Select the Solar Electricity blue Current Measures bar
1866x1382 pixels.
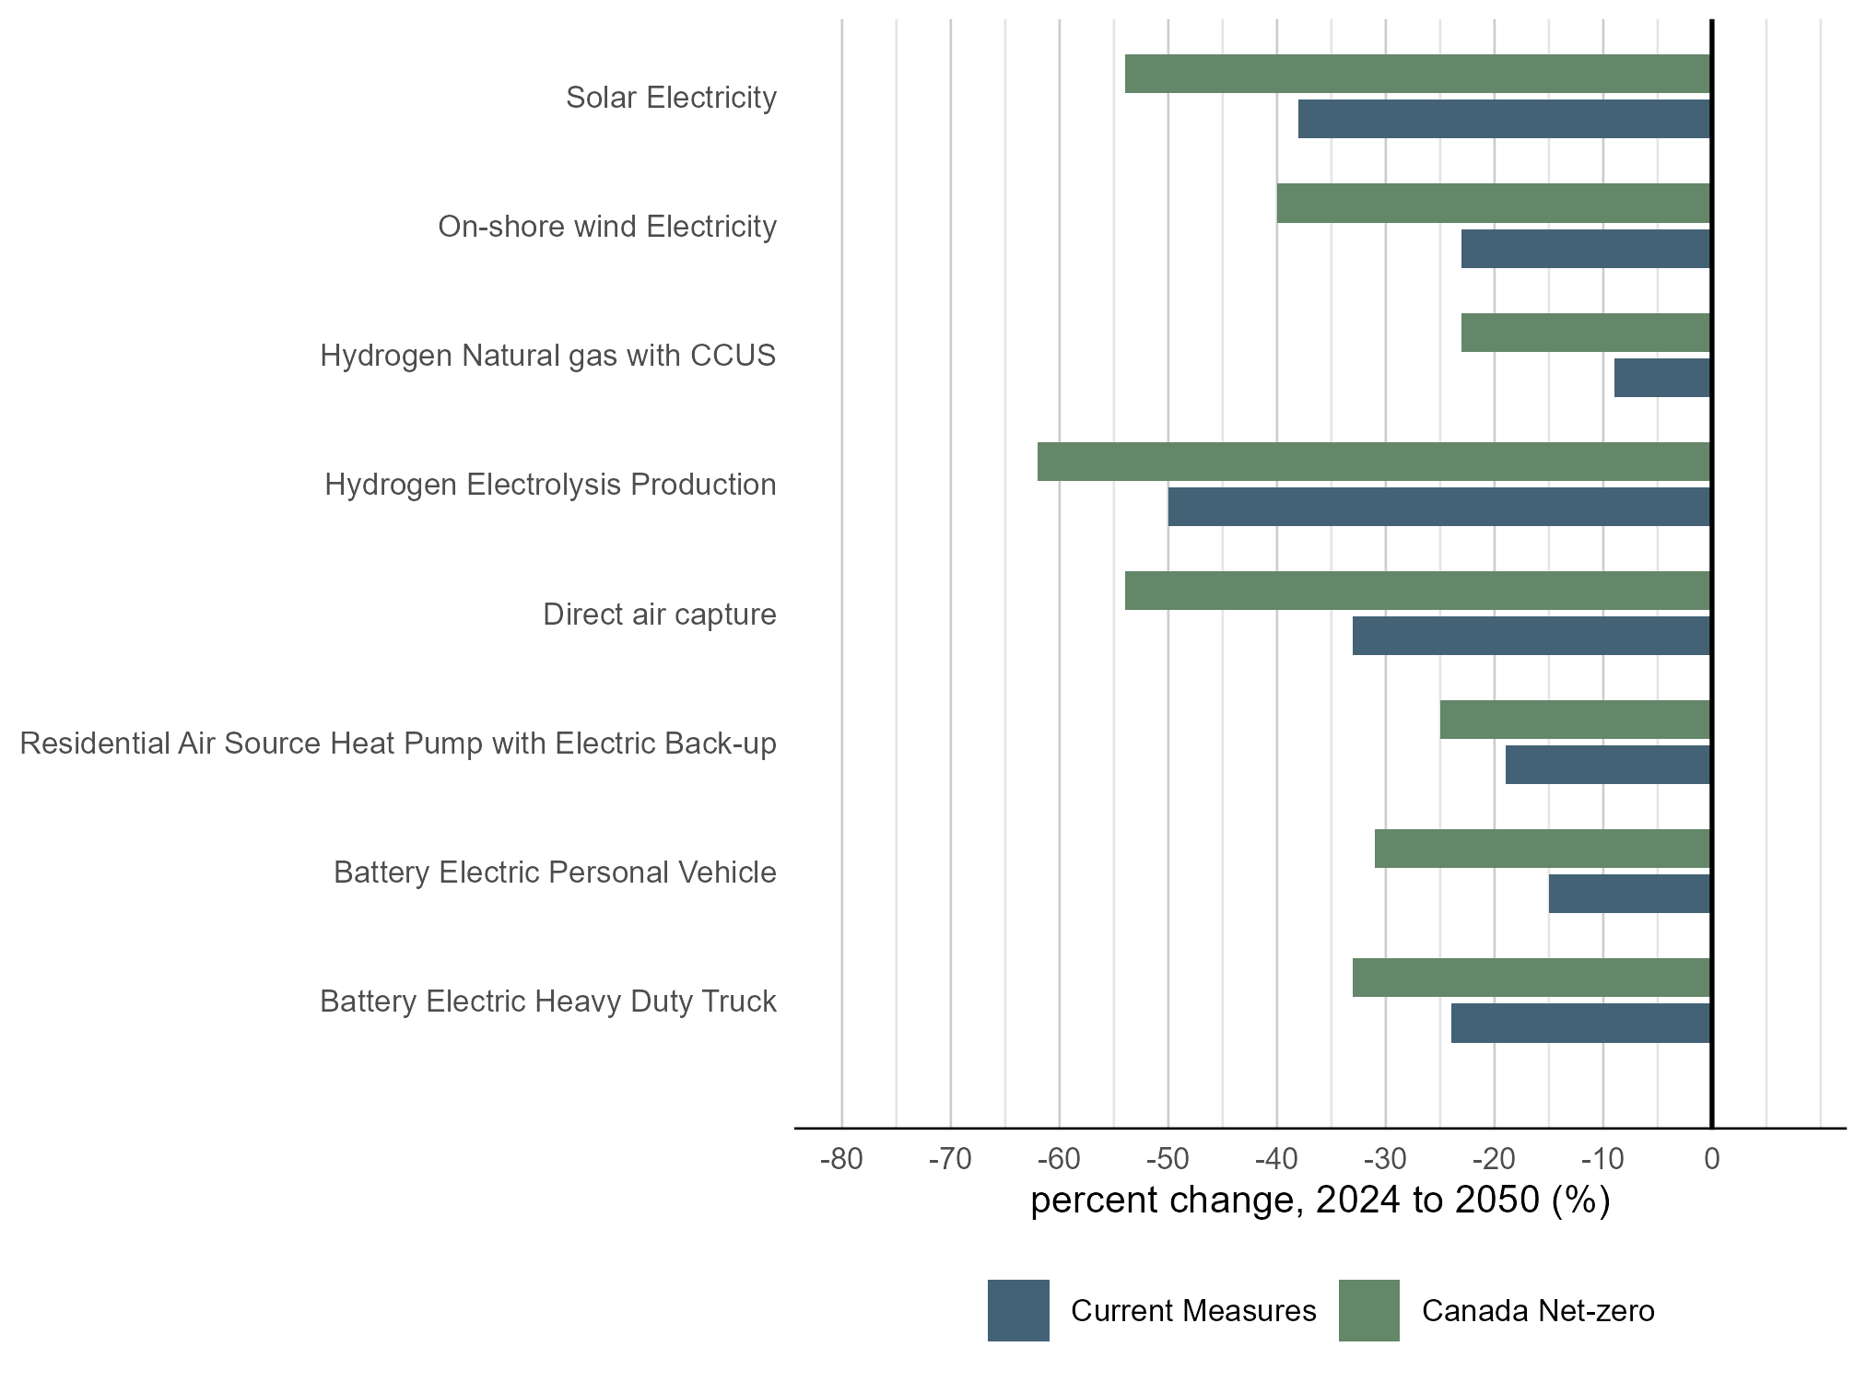(x=1504, y=119)
